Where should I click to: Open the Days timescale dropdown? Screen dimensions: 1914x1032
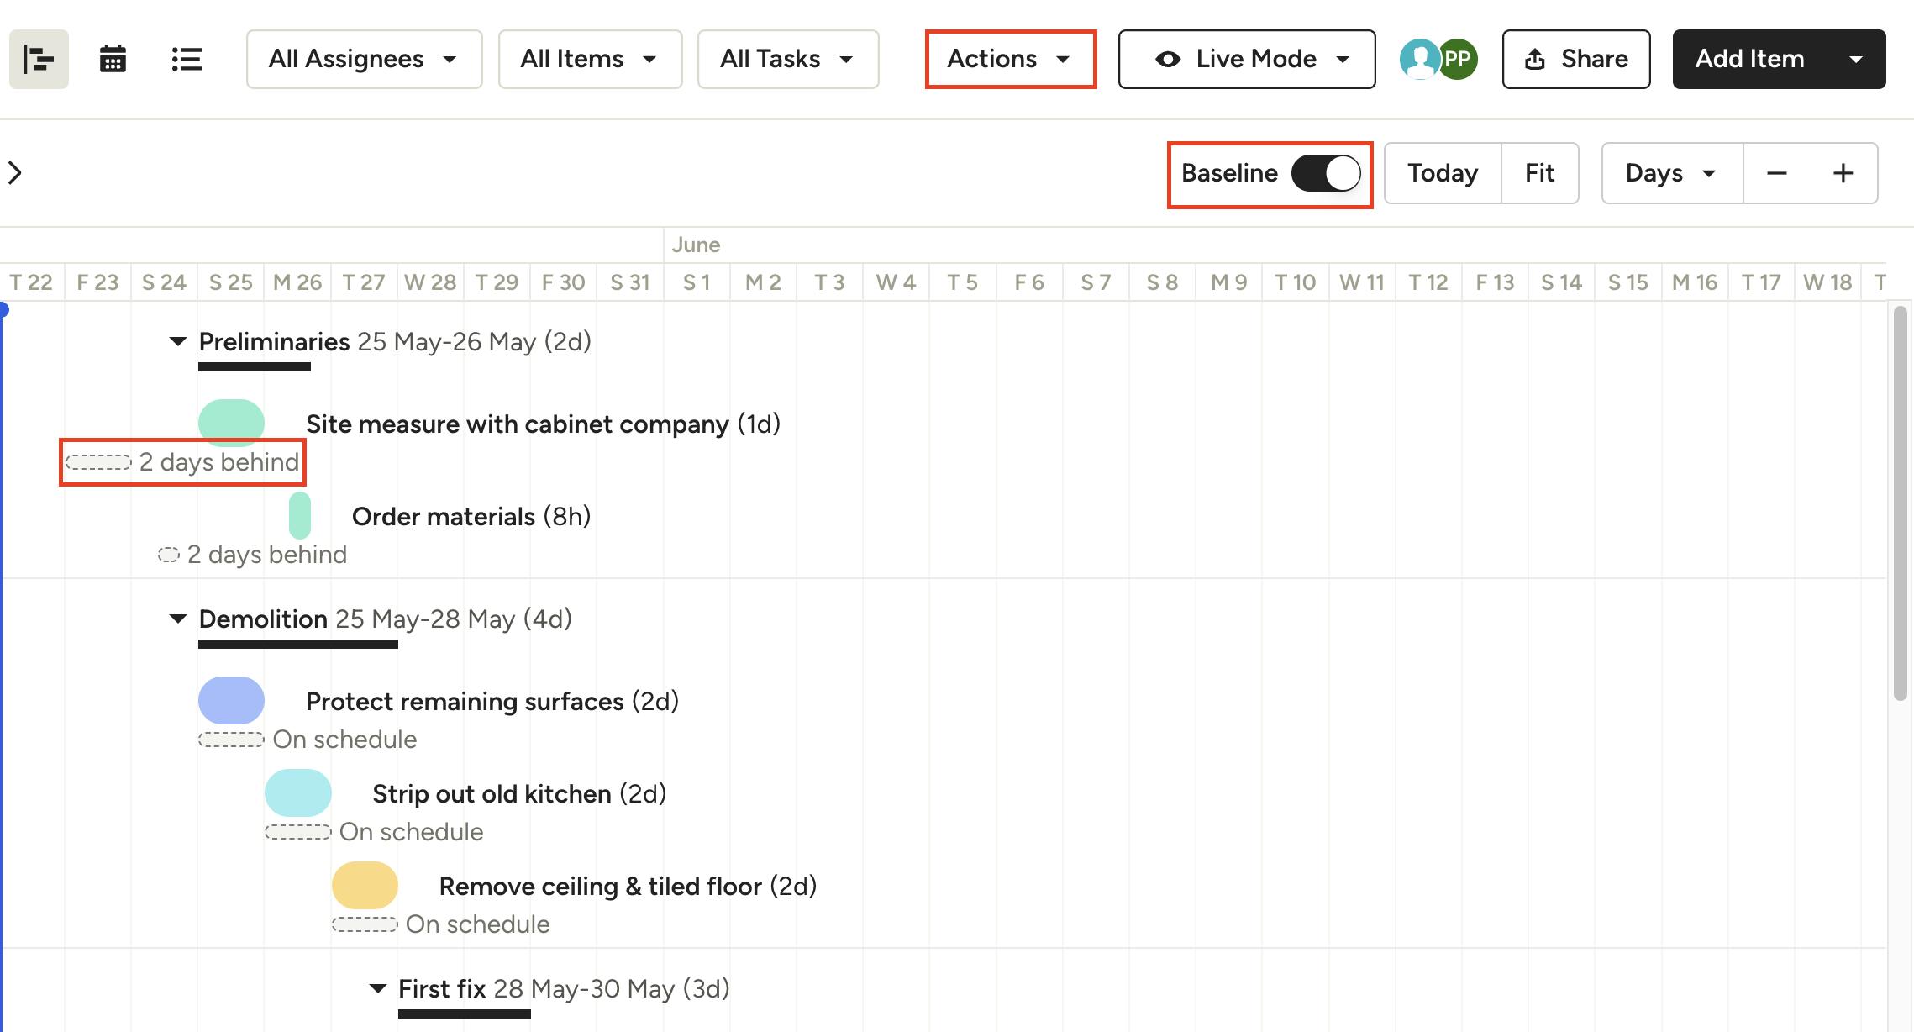click(1671, 173)
